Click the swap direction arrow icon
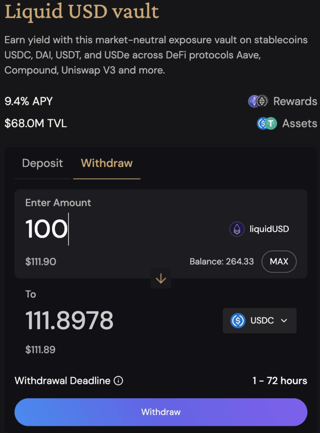This screenshot has height=433, width=320. point(161,279)
